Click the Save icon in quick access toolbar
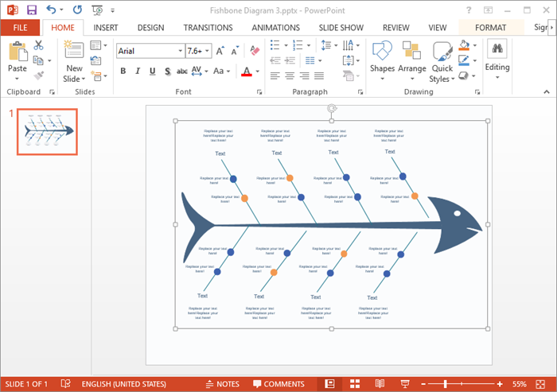 [x=31, y=10]
